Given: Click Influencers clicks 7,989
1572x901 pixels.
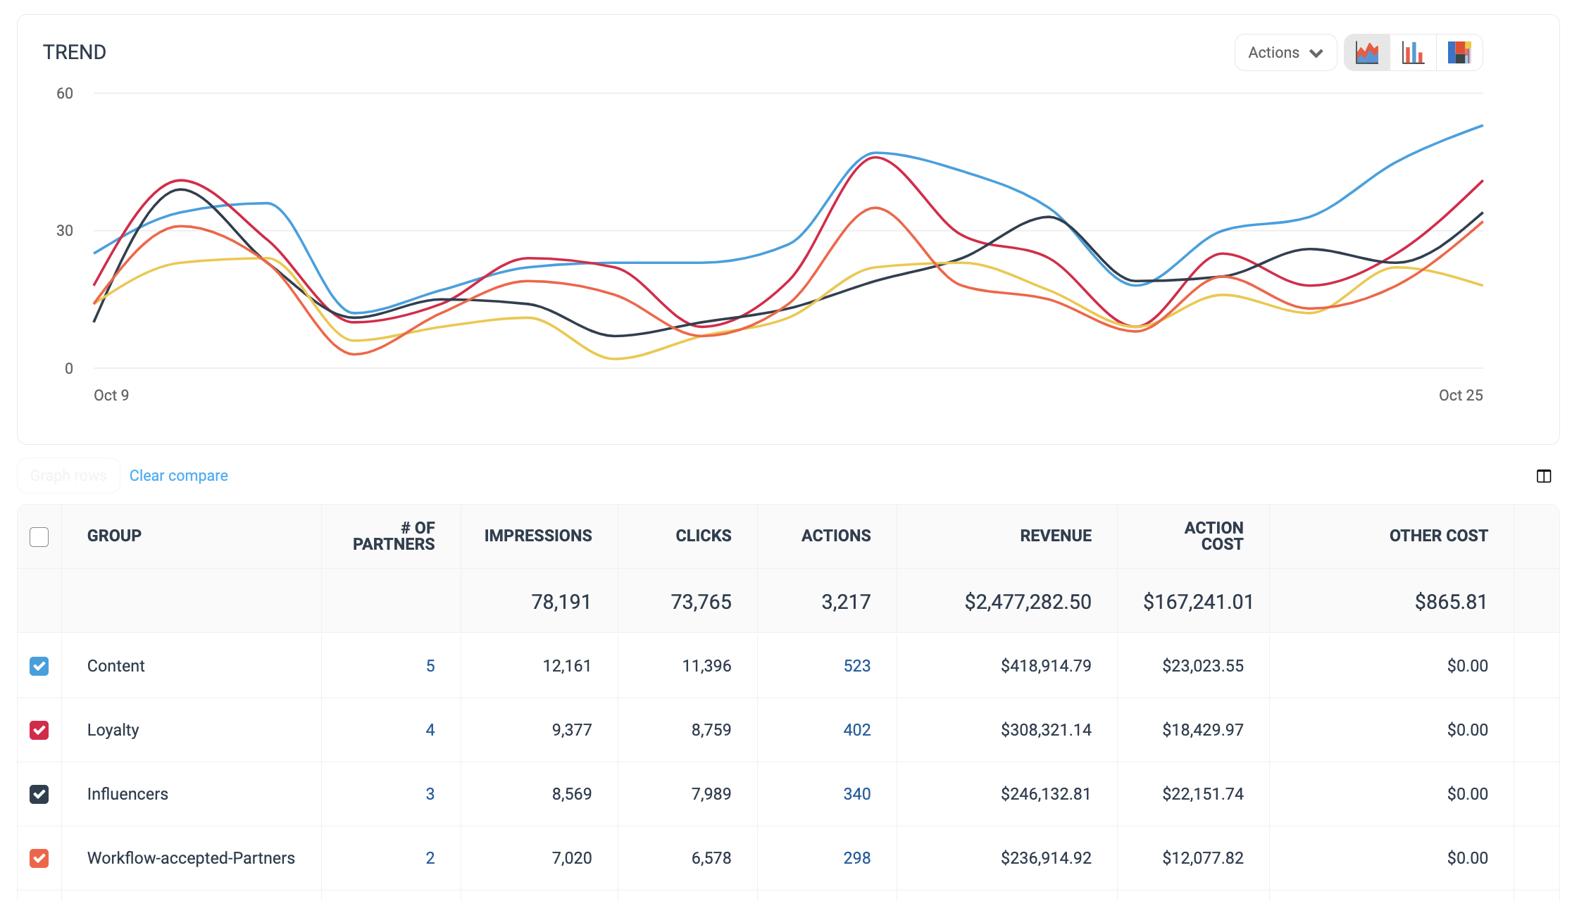Looking at the screenshot, I should 711,794.
